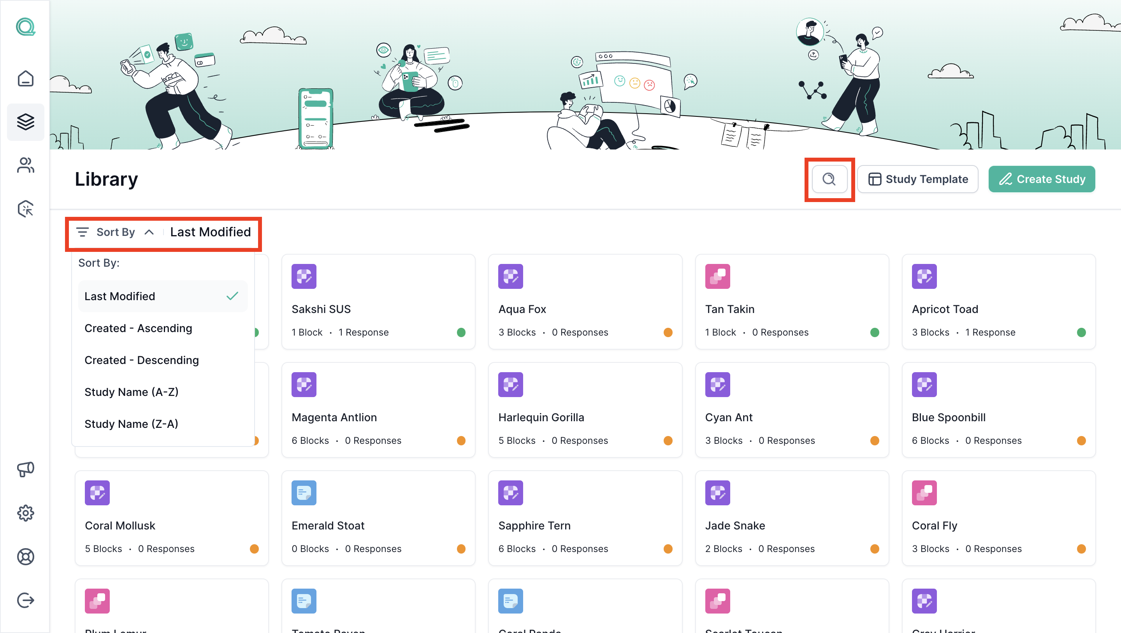The height and width of the screenshot is (633, 1121).
Task: Click '6 Blocks' text on Magenta Antlion card
Action: coord(310,441)
